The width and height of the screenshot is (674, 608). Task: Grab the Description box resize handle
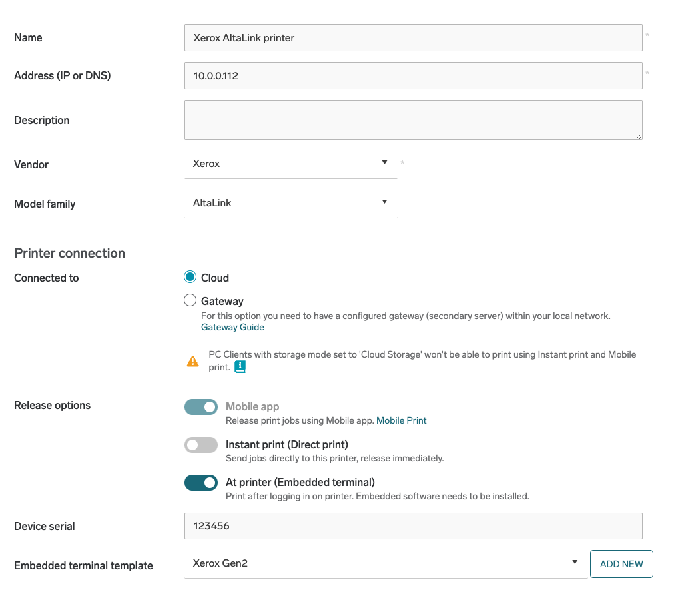[x=639, y=136]
